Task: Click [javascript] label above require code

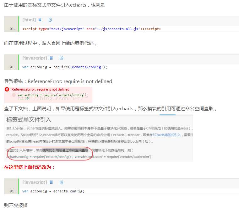Action: pos(35,58)
